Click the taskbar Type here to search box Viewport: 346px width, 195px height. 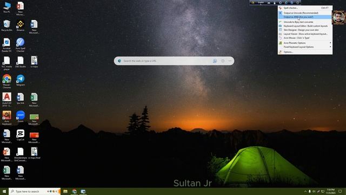pos(35,191)
